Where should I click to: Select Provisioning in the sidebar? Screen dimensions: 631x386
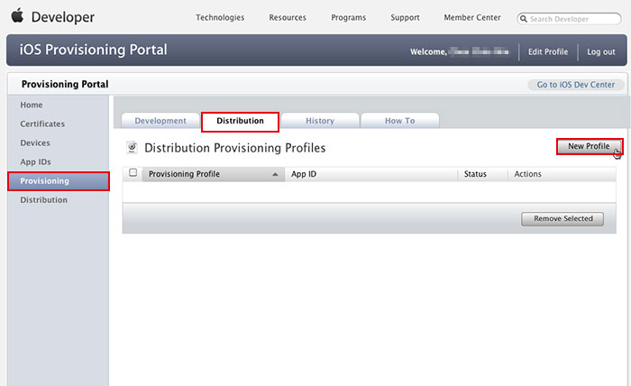click(x=59, y=181)
